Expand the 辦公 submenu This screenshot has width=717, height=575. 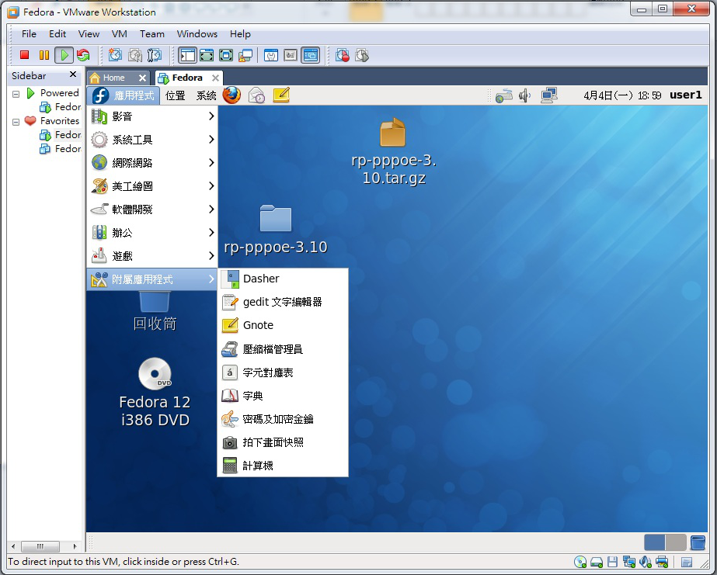(x=152, y=233)
